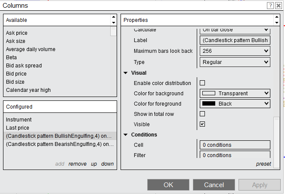The image size is (285, 194).
Task: Open Color for background dropdown
Action: click(x=235, y=93)
